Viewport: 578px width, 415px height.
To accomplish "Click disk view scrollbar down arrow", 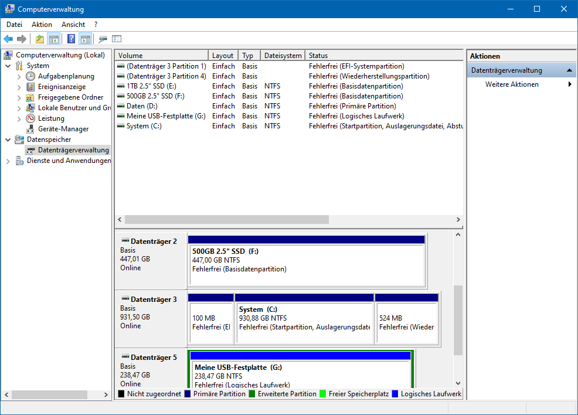I will [458, 383].
